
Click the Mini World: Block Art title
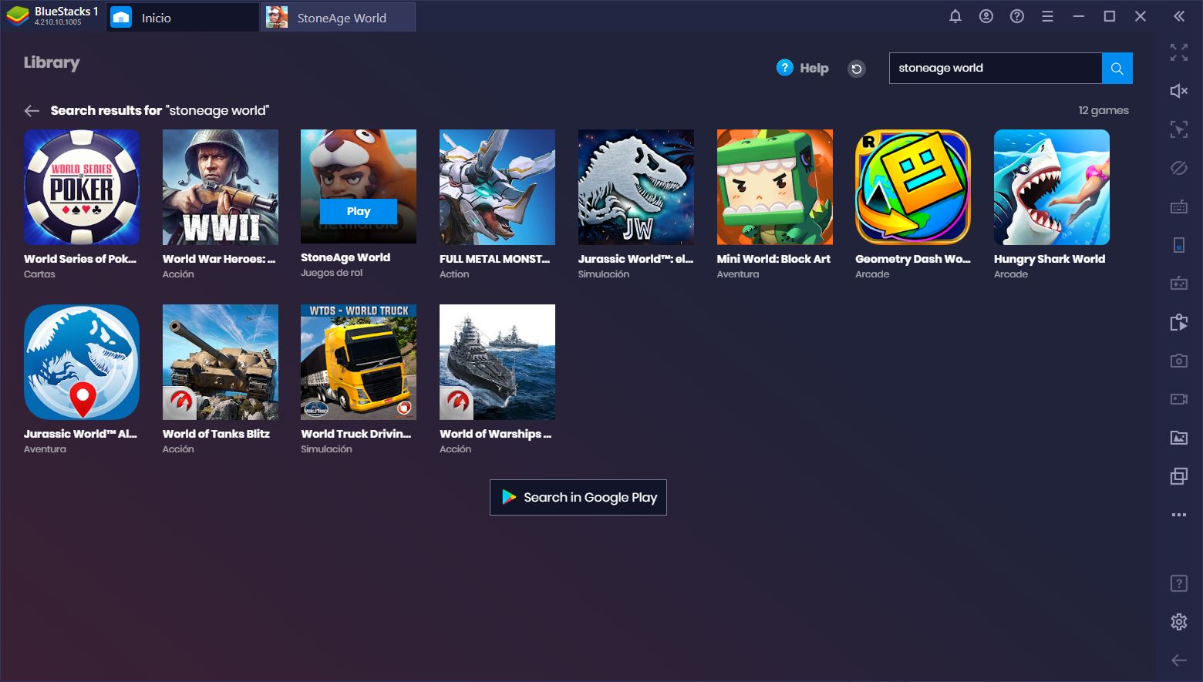773,259
